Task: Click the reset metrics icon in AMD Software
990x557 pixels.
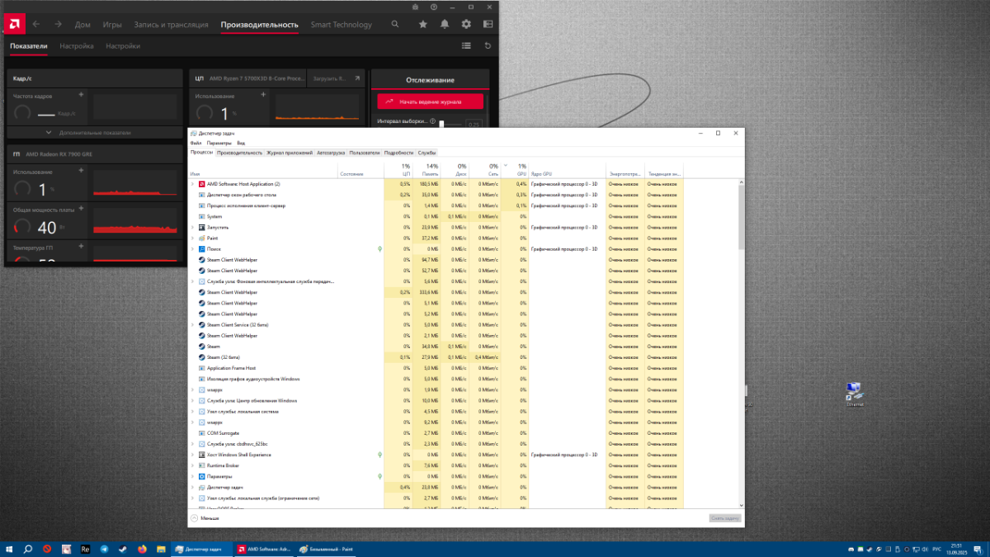Action: [x=488, y=46]
